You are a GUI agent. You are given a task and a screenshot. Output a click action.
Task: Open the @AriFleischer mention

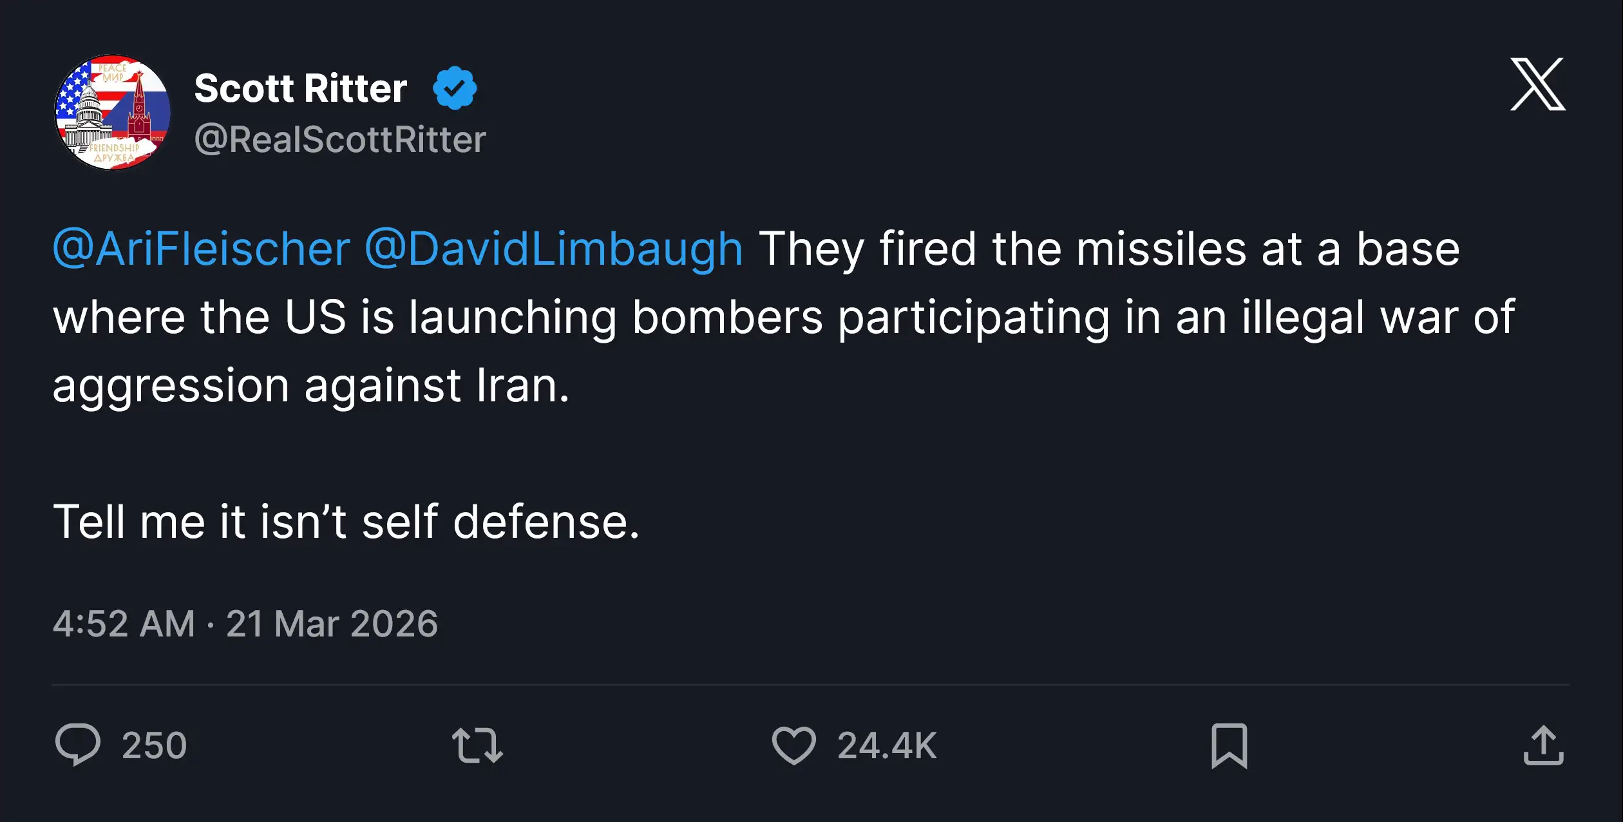(202, 249)
